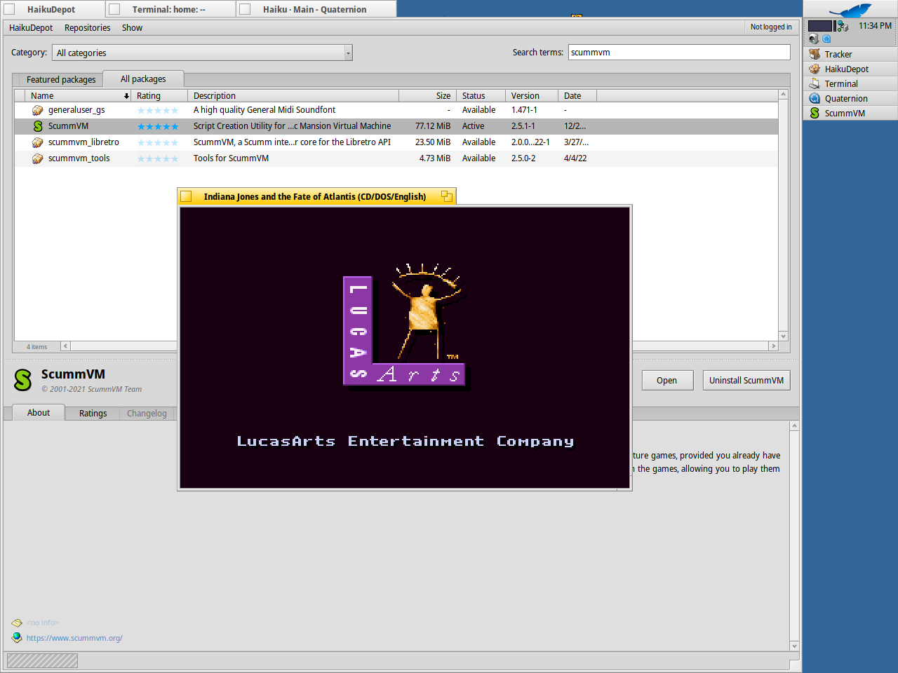Click the ScummVM package icon in list
Viewport: 898px width, 673px height.
pos(38,126)
